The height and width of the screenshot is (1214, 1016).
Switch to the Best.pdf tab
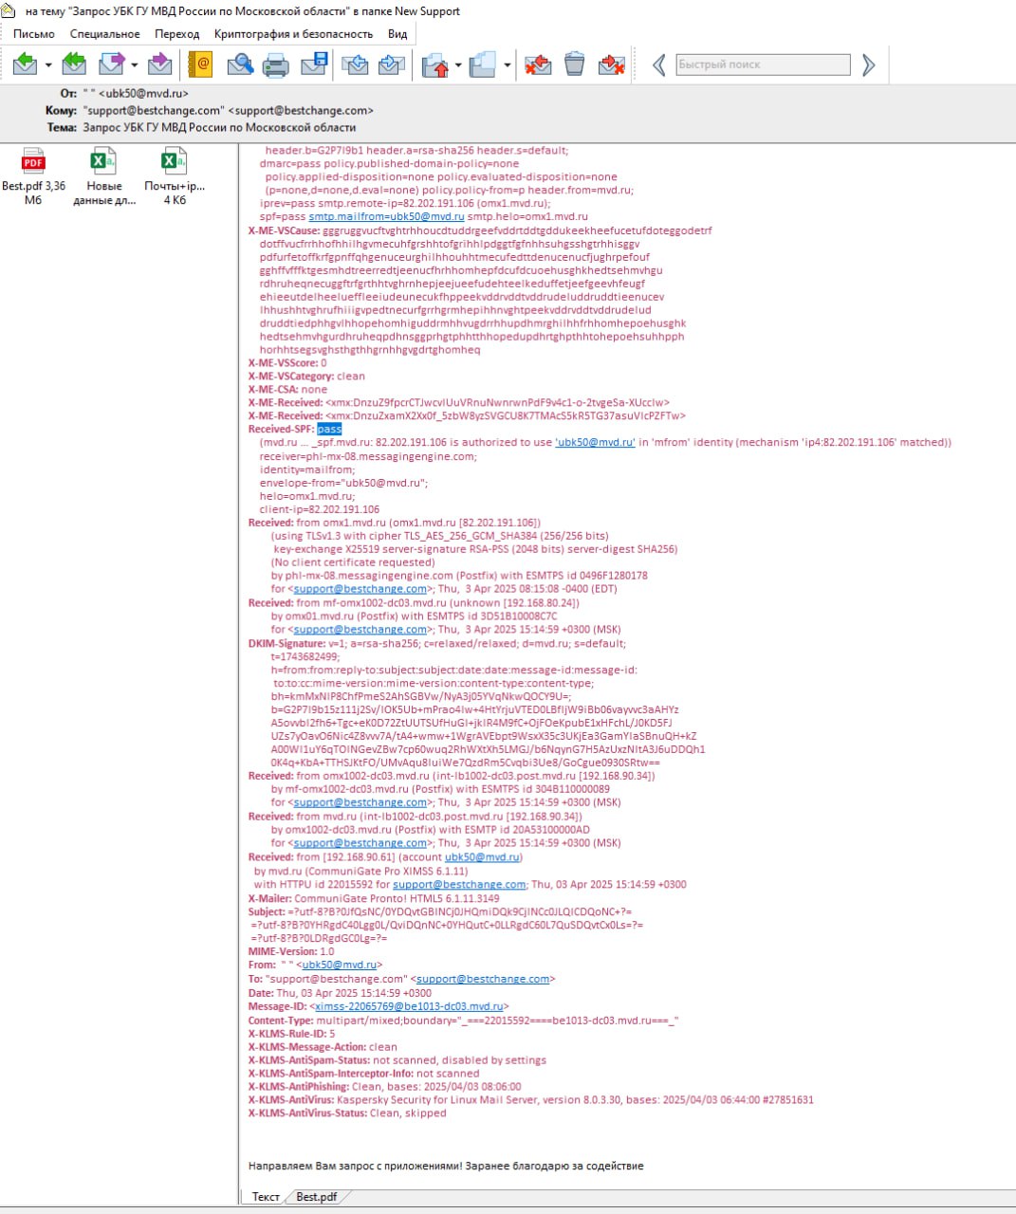pyautogui.click(x=316, y=1197)
